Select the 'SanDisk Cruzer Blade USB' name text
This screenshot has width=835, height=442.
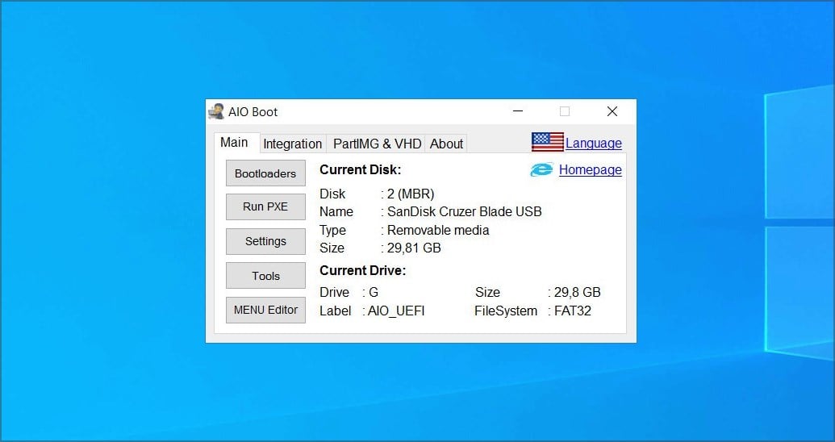[465, 211]
